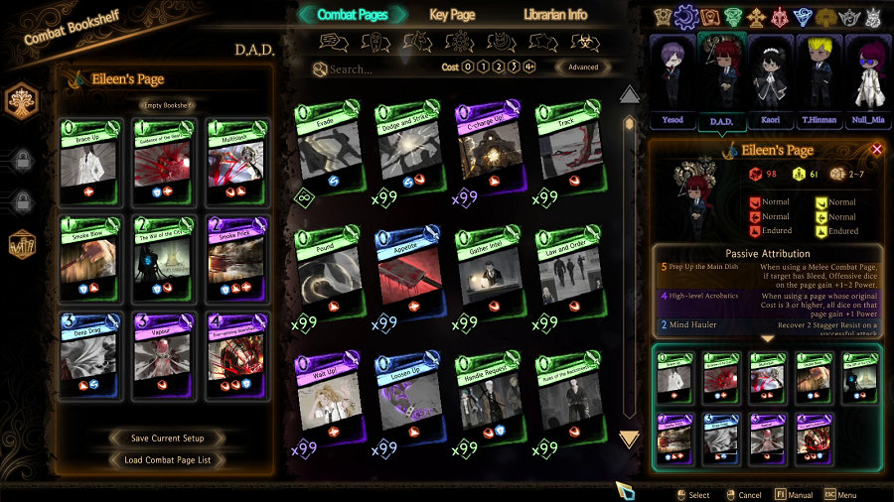Choose the unicorn speech-bubble filter icon
This screenshot has height=502, width=894.
pos(417,42)
